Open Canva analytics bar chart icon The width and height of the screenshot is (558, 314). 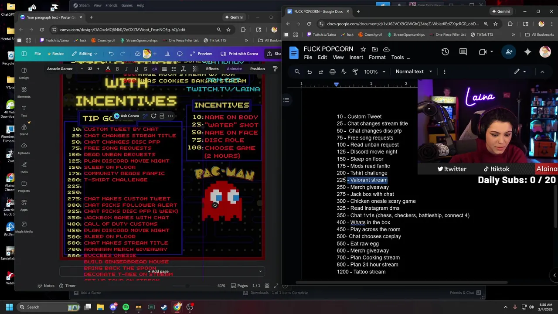point(167,54)
